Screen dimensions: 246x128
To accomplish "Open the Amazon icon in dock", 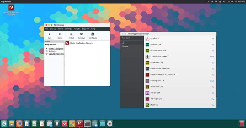I will click(57, 124).
